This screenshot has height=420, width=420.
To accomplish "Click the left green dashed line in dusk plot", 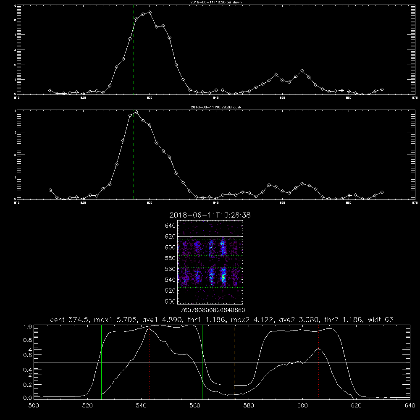I will point(134,155).
